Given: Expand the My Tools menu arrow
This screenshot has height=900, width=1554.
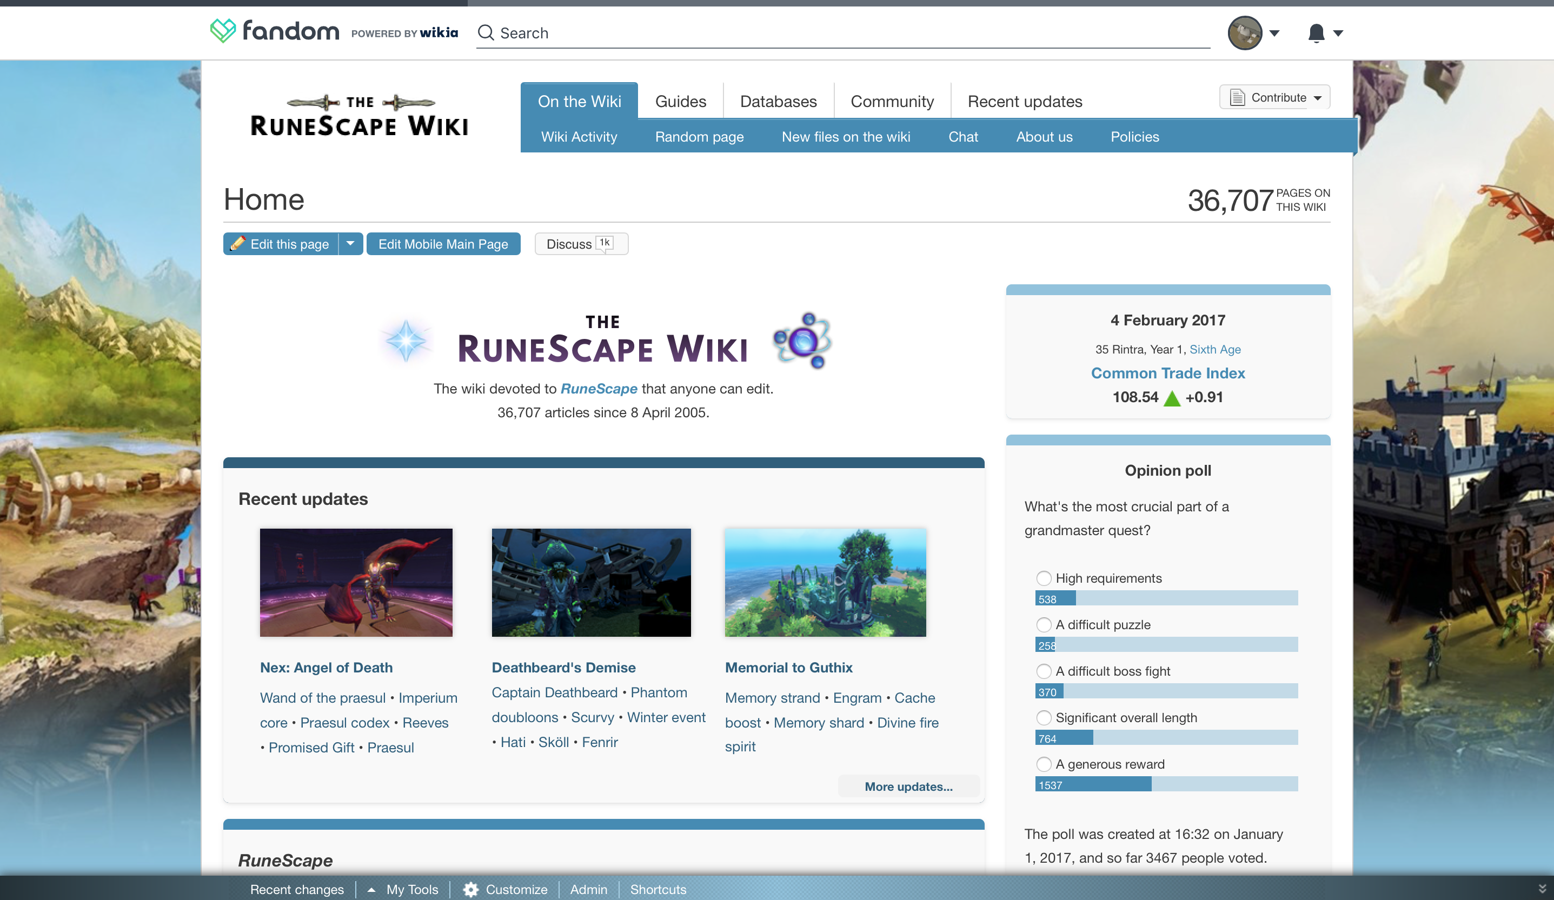Looking at the screenshot, I should tap(371, 890).
